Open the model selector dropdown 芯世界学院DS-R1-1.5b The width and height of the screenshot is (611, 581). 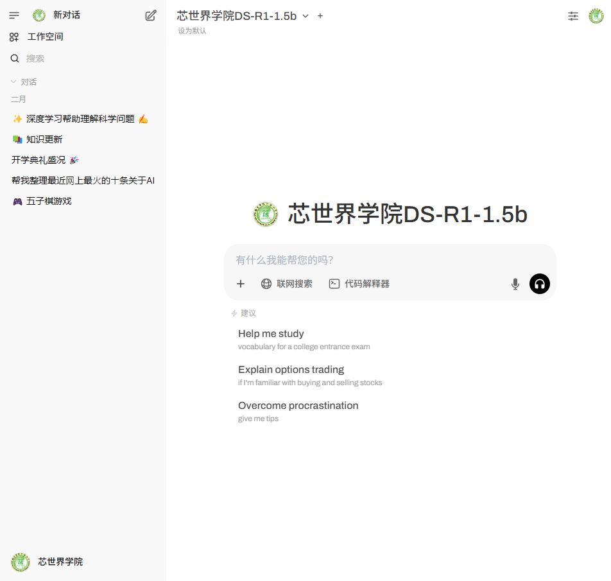click(x=243, y=16)
